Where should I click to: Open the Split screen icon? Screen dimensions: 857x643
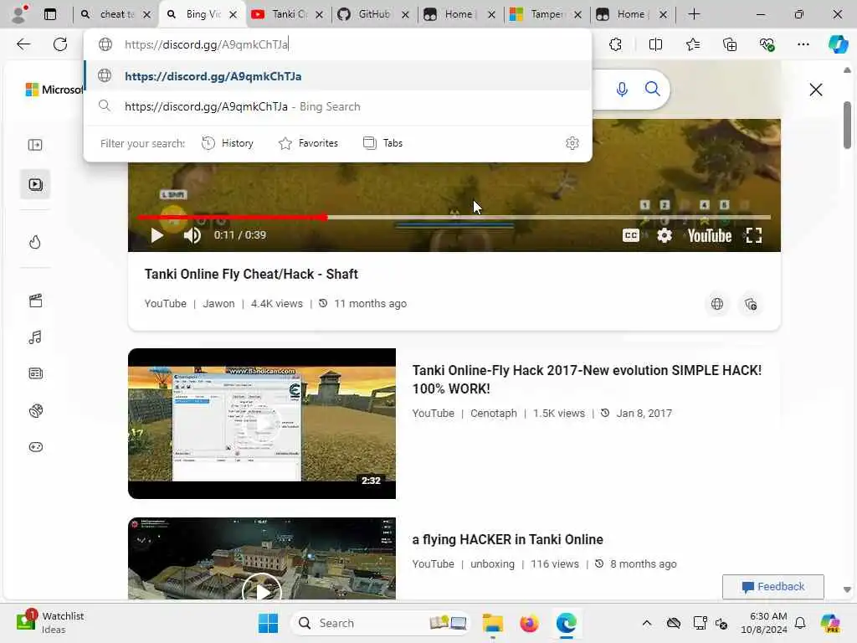[655, 44]
